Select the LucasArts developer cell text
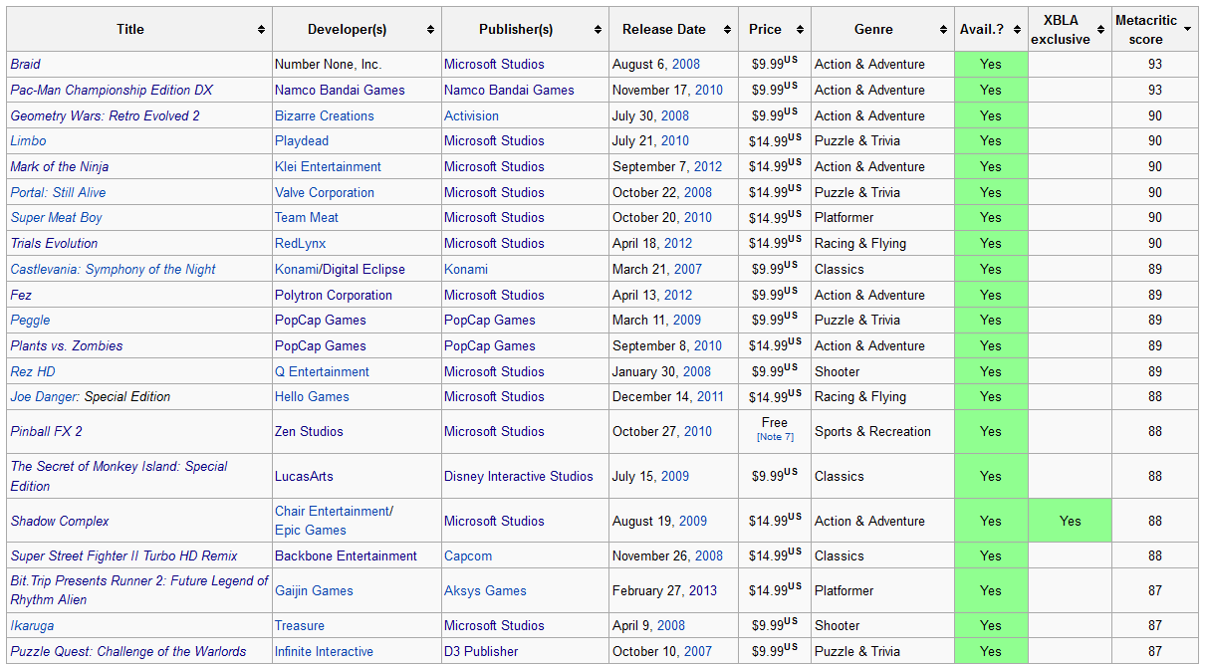The height and width of the screenshot is (664, 1206). tap(304, 477)
